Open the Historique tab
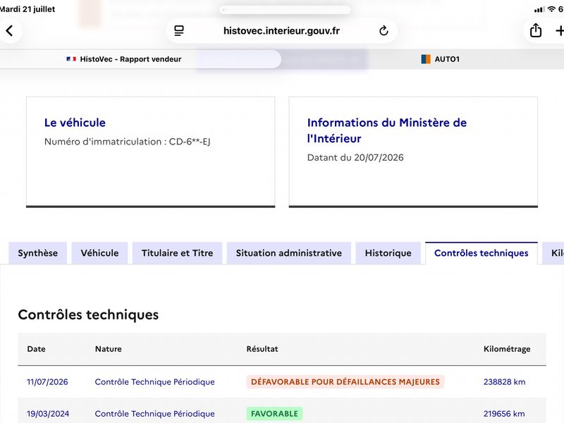 coord(388,253)
